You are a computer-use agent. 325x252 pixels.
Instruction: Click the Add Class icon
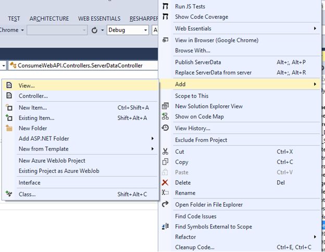pos(9,194)
